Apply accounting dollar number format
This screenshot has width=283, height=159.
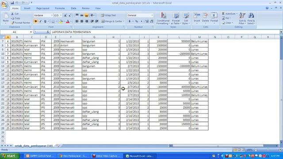point(130,22)
